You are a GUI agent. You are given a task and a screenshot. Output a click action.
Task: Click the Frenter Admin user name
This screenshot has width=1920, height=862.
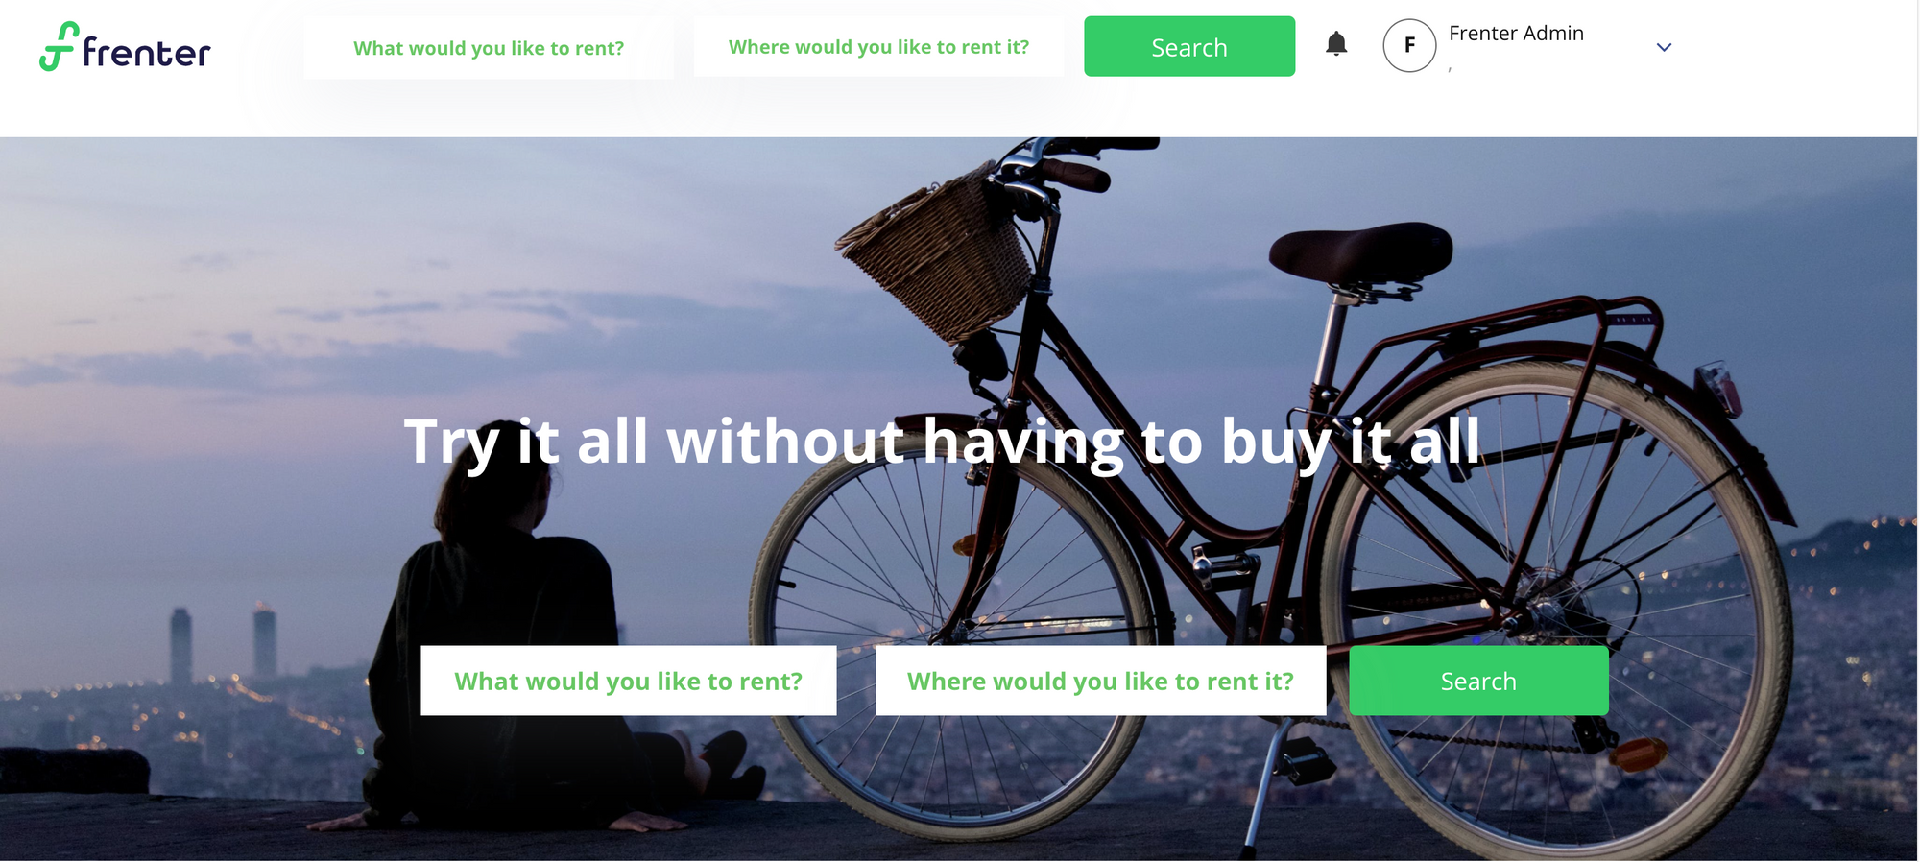tap(1516, 34)
